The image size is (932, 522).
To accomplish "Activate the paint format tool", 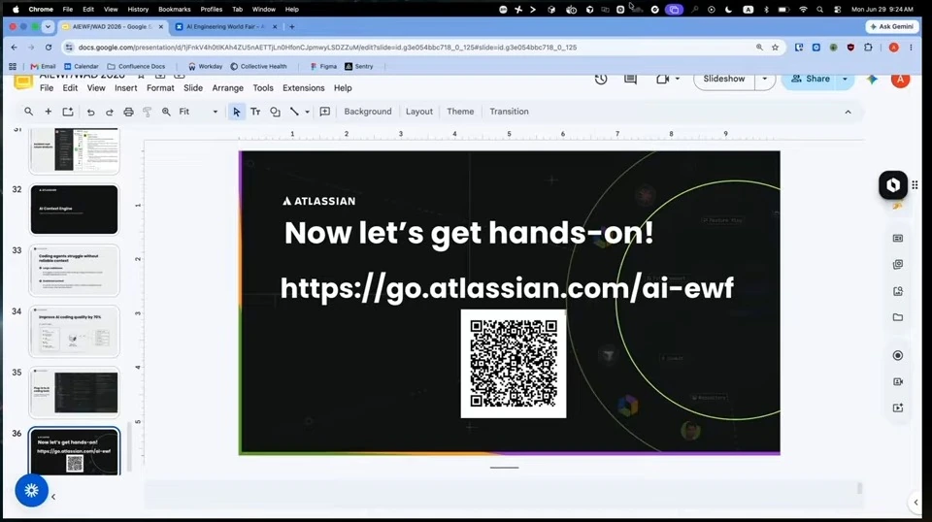I will pyautogui.click(x=148, y=112).
